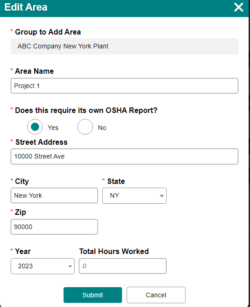Cancel editing the area
Screen dimensions: 250x307
(x=156, y=295)
